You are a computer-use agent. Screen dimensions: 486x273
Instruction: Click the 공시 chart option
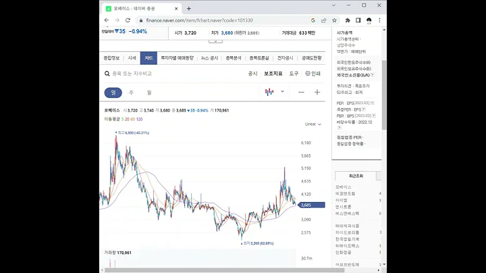[253, 74]
